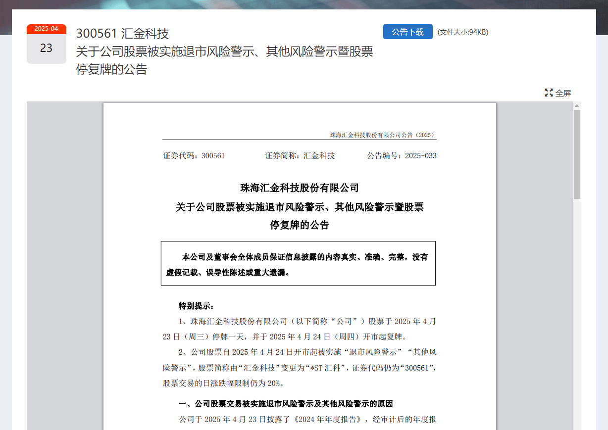The image size is (608, 430).
Task: Click the text 证券简称：汇金科技
Action: (x=300, y=156)
